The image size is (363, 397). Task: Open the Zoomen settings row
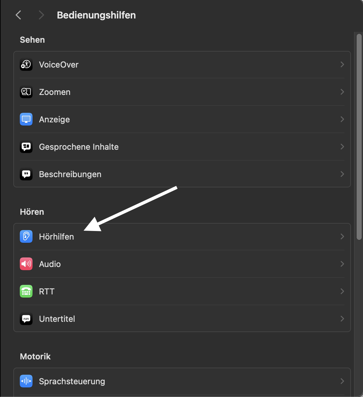pyautogui.click(x=55, y=92)
